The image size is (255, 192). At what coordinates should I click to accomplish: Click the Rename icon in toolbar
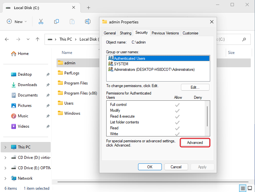point(87,21)
